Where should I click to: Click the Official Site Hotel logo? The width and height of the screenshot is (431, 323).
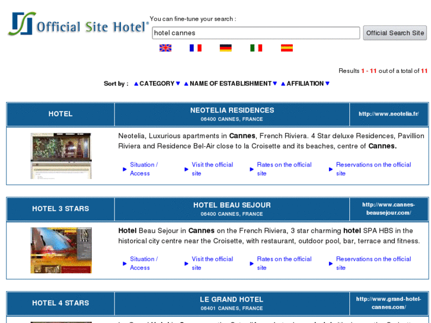click(x=78, y=24)
